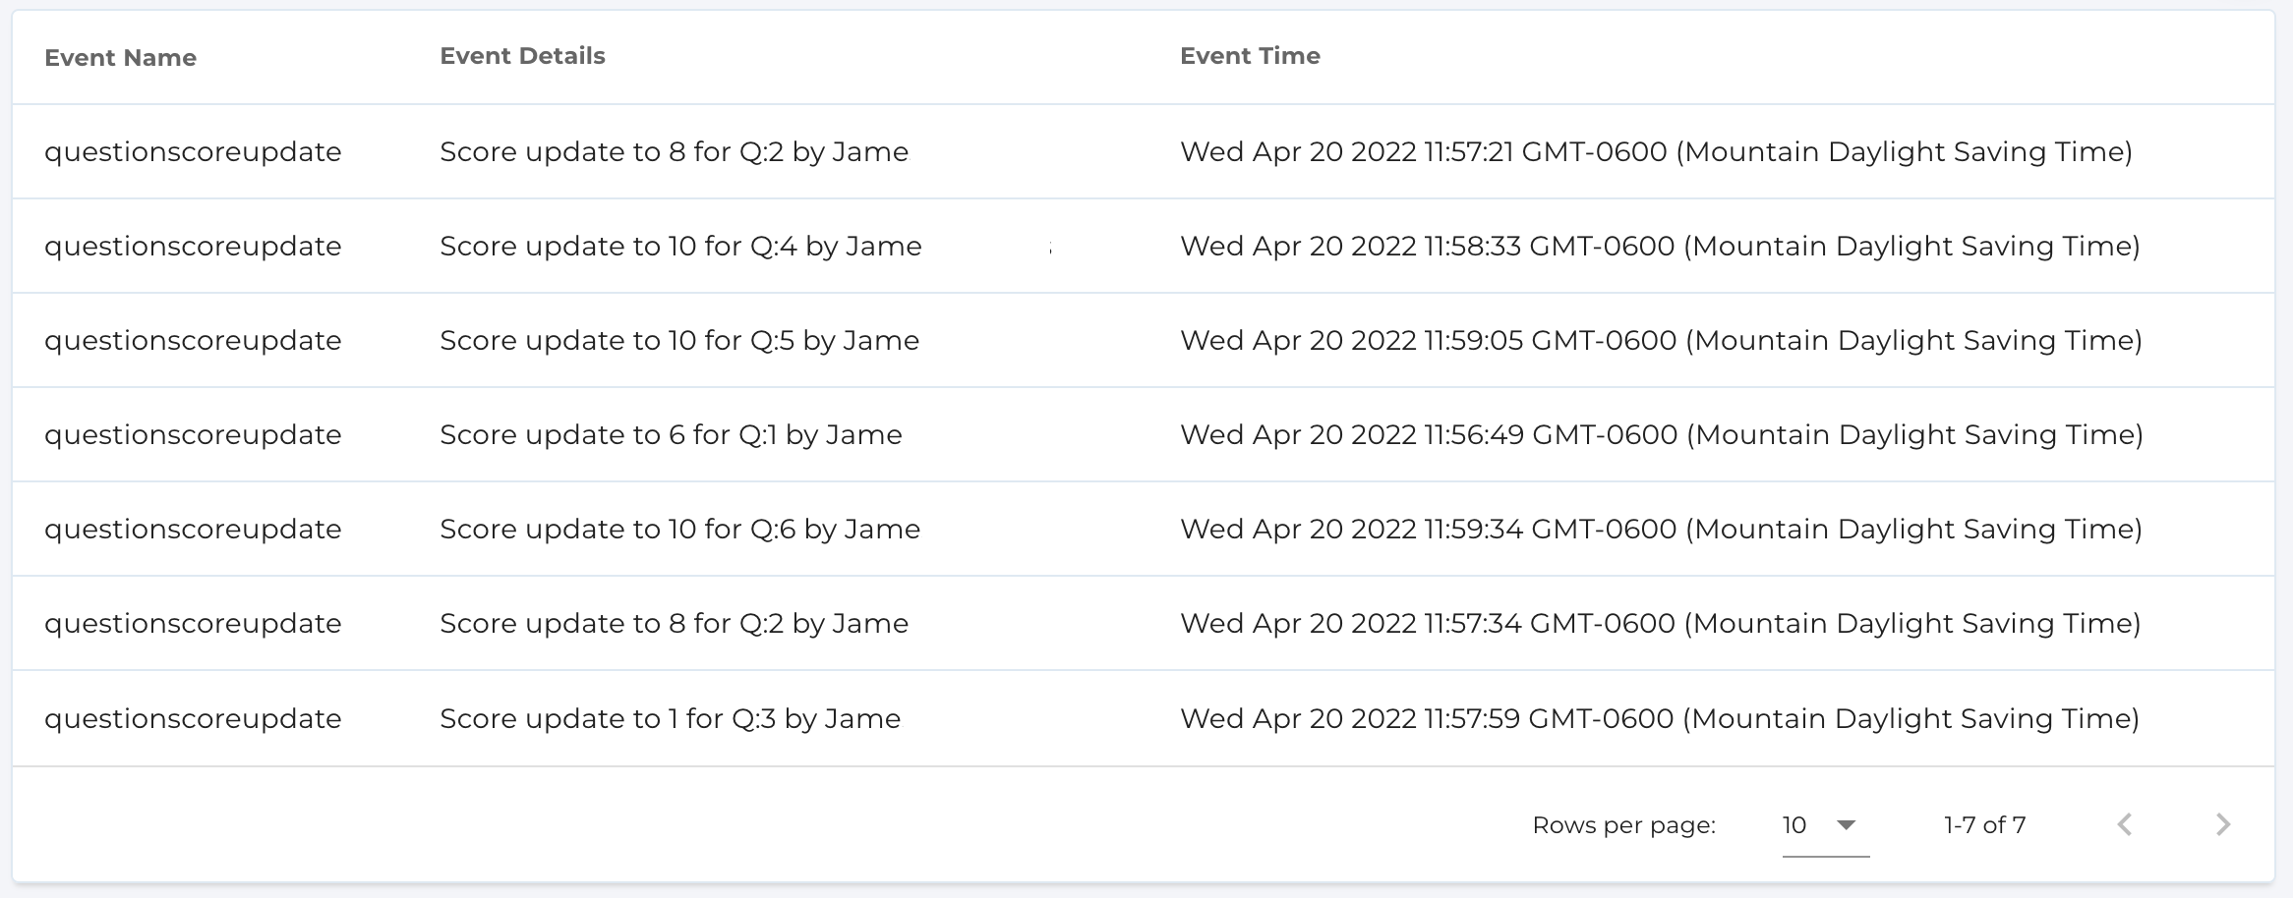Select the Score update for Q:6 row
The width and height of the screenshot is (2293, 898).
click(x=679, y=529)
